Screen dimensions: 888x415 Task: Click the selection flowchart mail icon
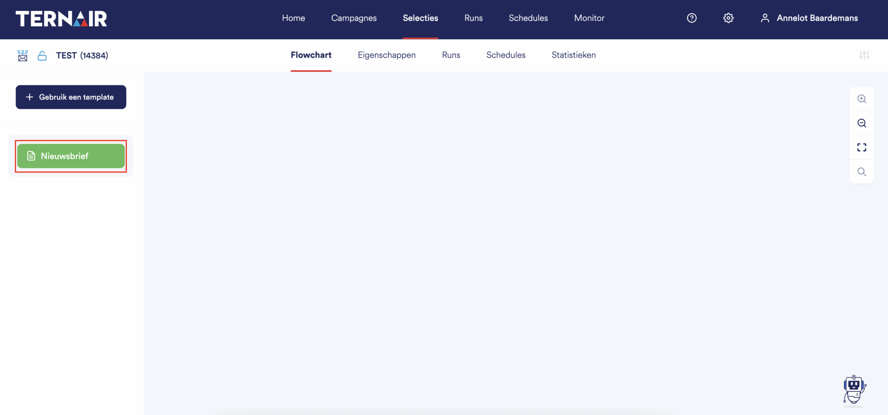23,56
